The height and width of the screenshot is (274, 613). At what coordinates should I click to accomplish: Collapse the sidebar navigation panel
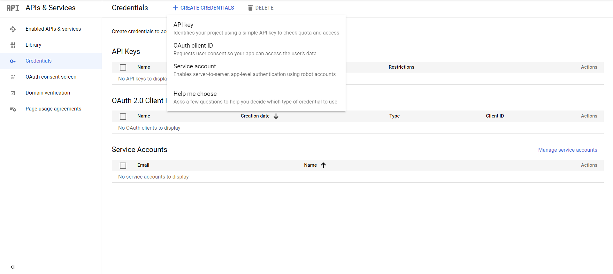tap(12, 267)
